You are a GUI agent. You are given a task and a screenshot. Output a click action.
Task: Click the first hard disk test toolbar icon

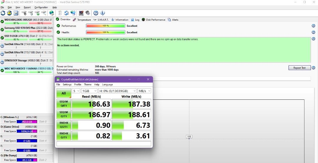tap(24, 13)
